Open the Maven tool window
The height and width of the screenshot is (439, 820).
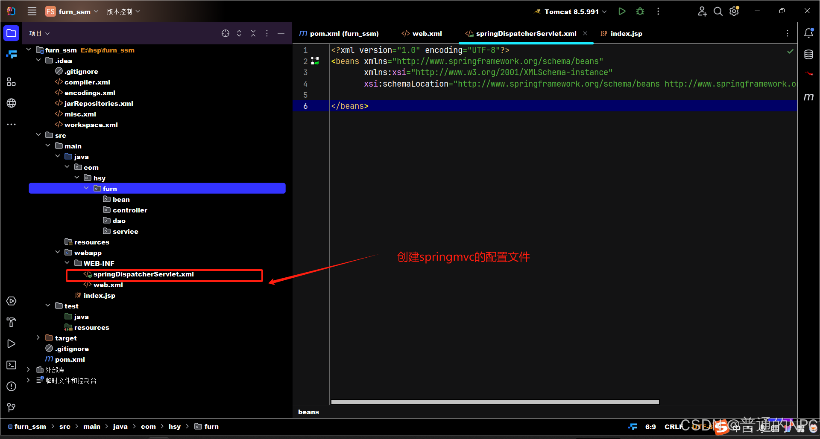809,97
